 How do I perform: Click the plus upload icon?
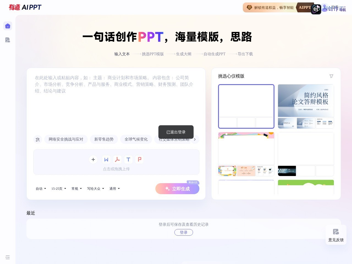click(93, 159)
